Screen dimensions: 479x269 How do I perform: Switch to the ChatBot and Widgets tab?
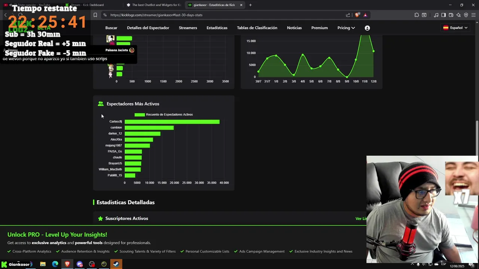[153, 5]
